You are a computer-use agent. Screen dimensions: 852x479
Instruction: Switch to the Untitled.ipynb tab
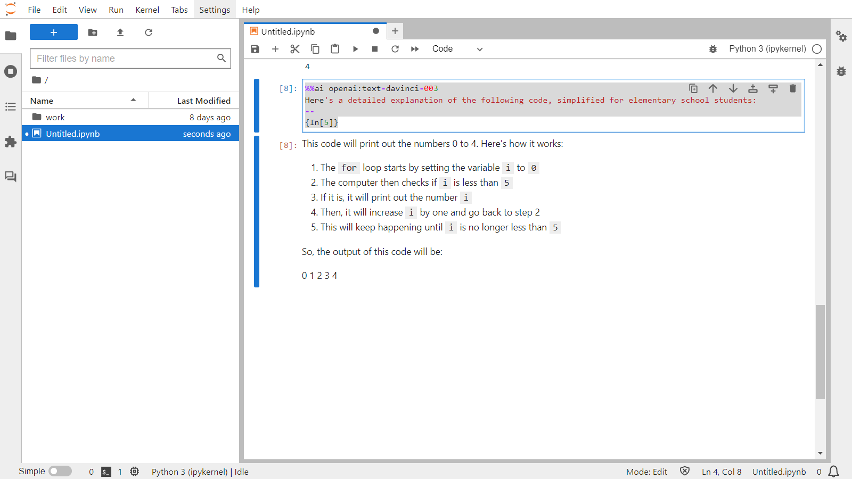(286, 31)
